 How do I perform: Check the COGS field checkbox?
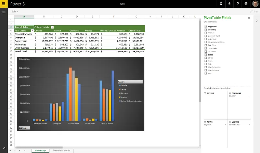point(206,58)
